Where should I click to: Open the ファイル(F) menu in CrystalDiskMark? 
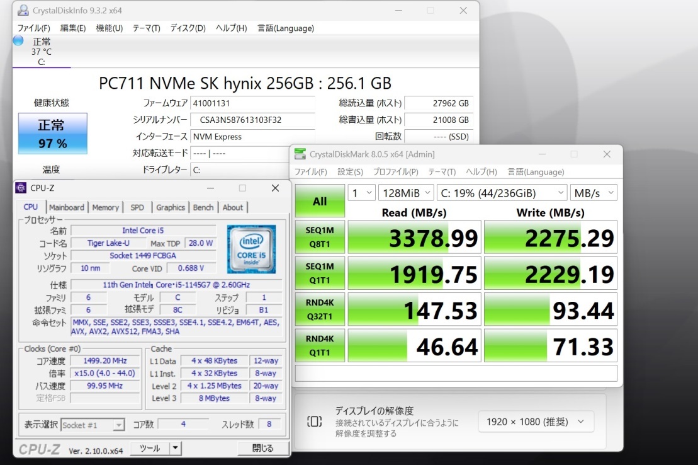(311, 171)
